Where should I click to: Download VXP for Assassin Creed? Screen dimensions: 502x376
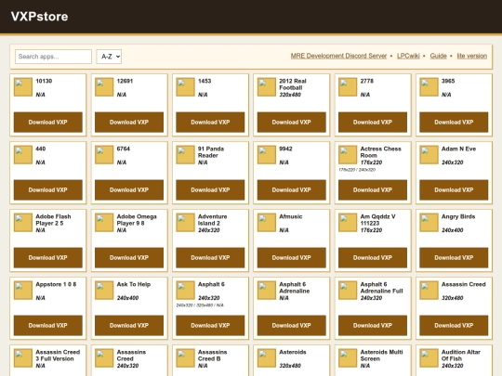click(x=454, y=326)
